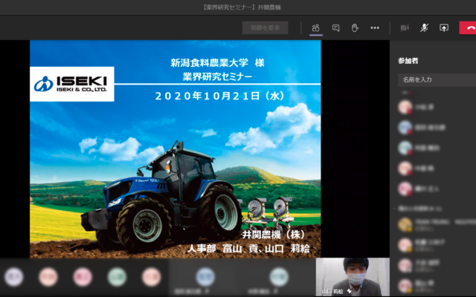Select blue-avatar participant in 参加者 panel
The image size is (476, 297).
coord(437,128)
